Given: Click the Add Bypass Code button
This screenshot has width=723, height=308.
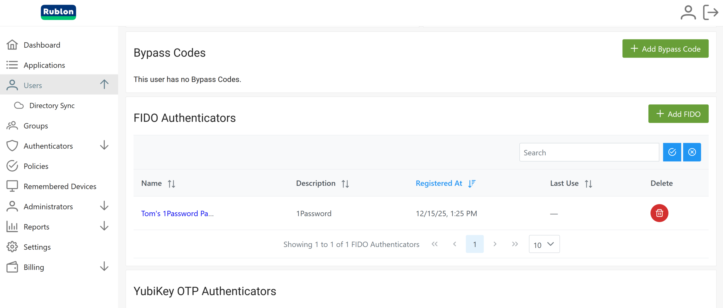Looking at the screenshot, I should click(665, 49).
